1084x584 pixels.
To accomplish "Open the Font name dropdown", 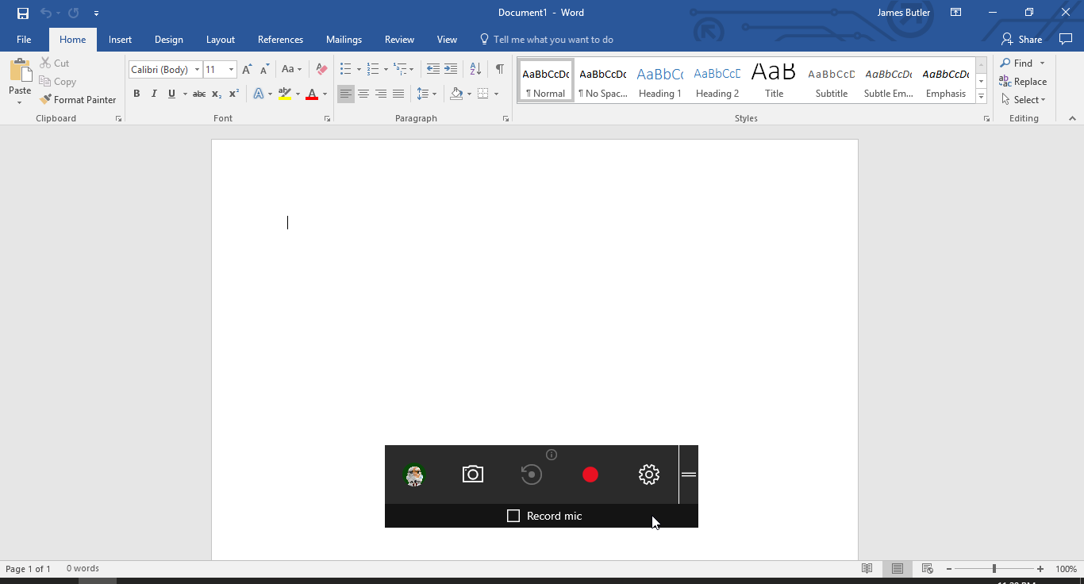I will [197, 69].
